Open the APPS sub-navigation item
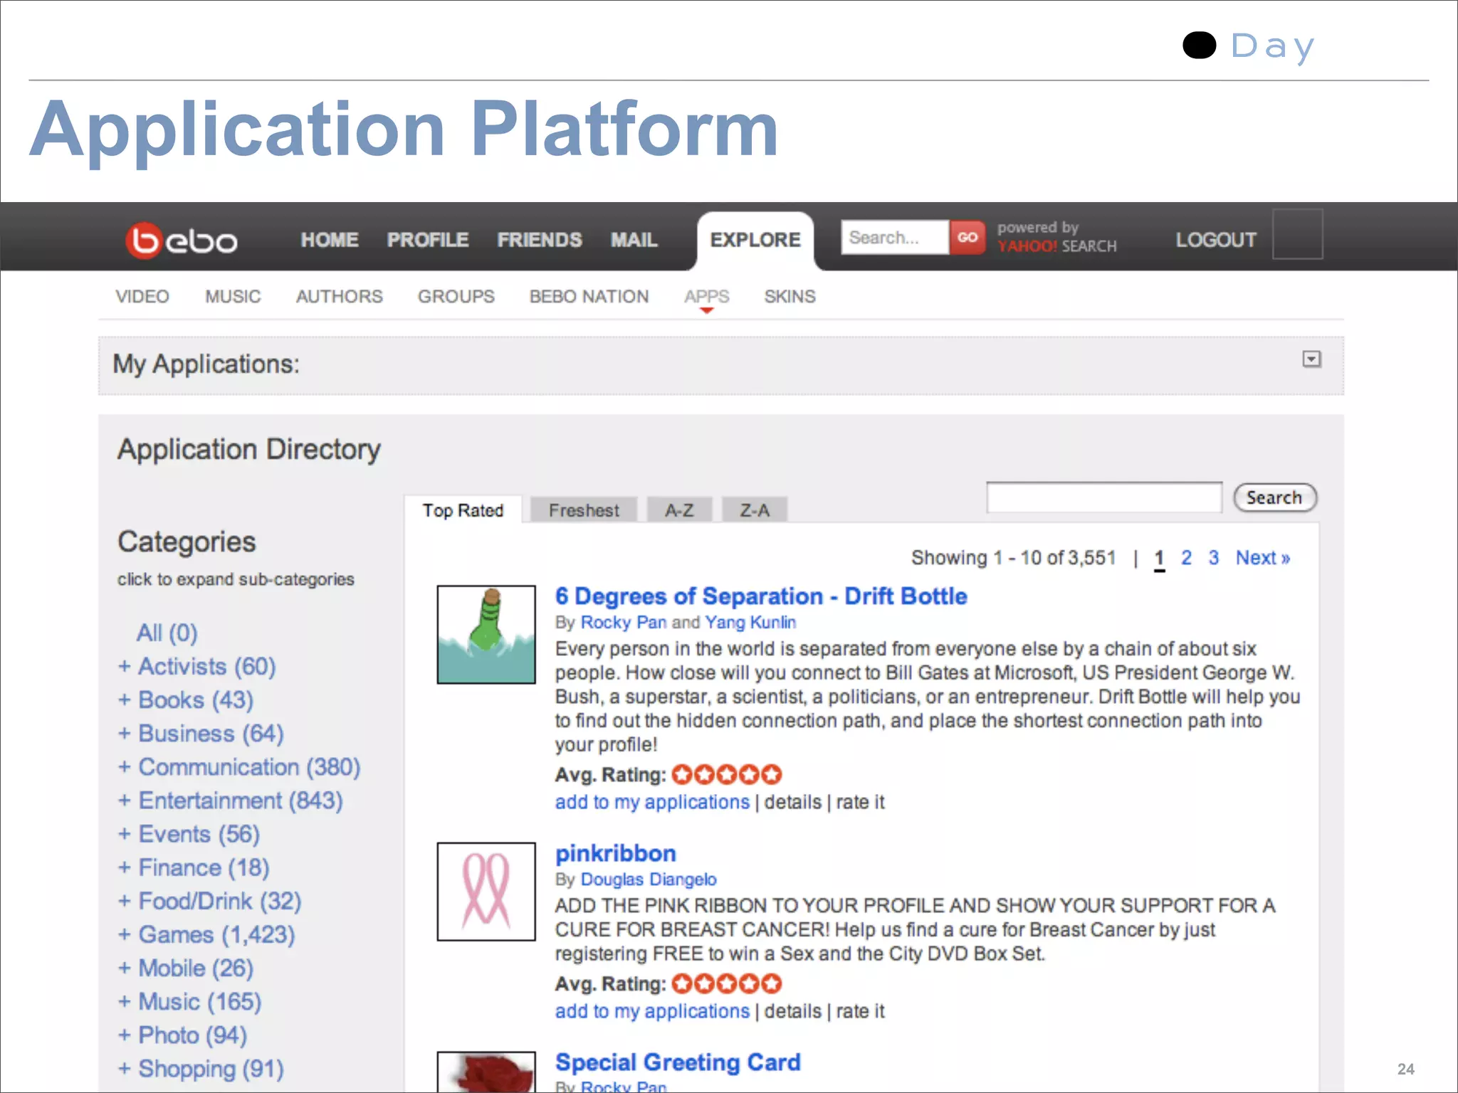The image size is (1458, 1093). click(x=707, y=296)
